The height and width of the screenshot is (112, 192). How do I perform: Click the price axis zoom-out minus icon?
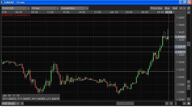pyautogui.click(x=189, y=99)
